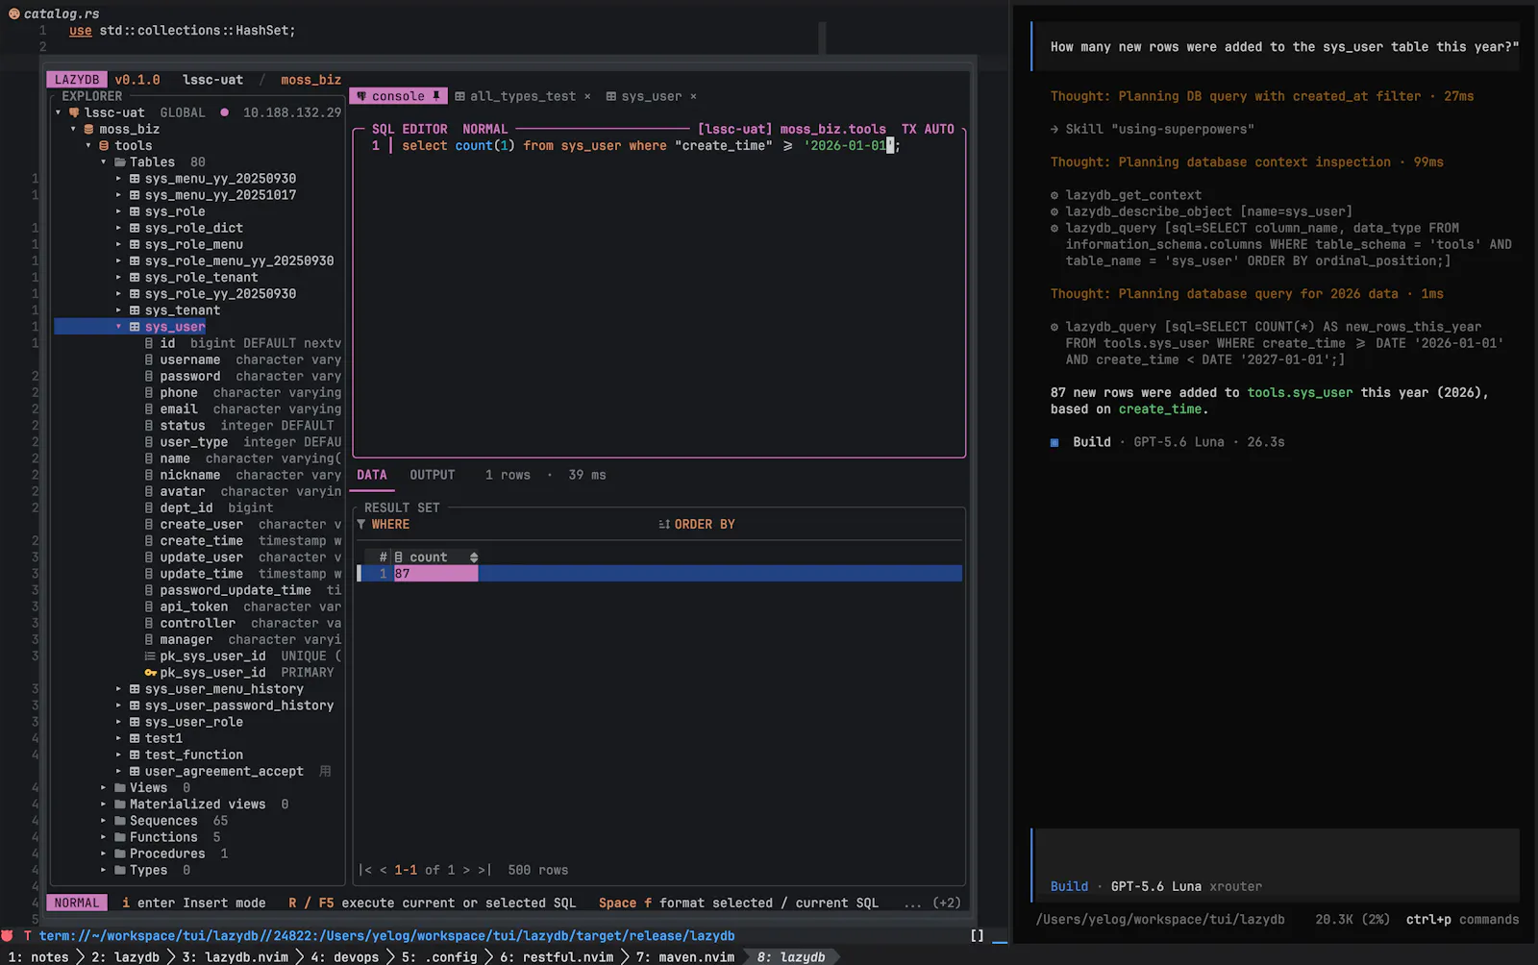Select the test_function tree row
This screenshot has width=1538, height=965.
tap(194, 755)
